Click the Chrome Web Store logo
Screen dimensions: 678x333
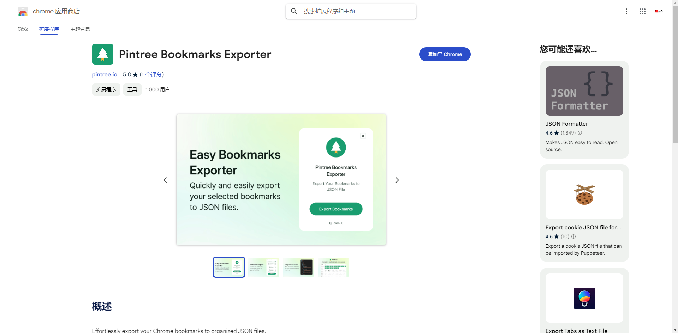pyautogui.click(x=23, y=11)
